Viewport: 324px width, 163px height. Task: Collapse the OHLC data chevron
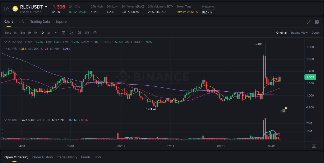[5, 42]
